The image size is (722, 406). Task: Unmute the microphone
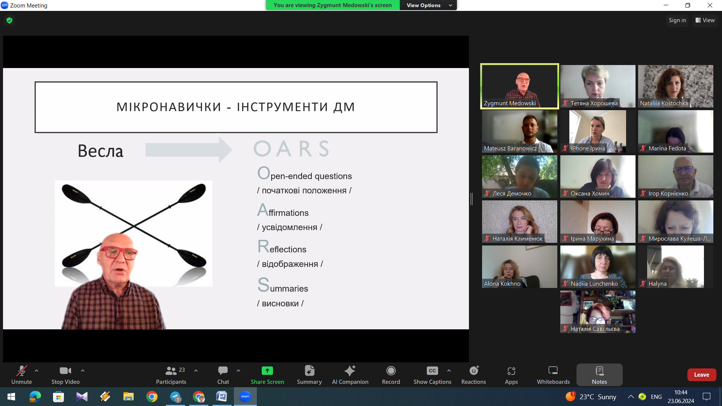[x=21, y=375]
